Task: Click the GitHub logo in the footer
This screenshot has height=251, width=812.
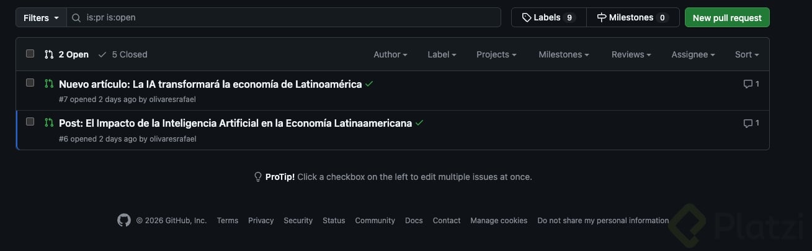Action: click(124, 220)
